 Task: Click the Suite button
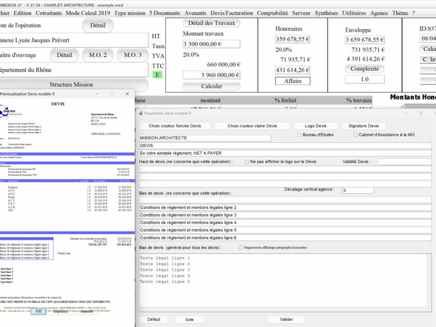pyautogui.click(x=189, y=320)
